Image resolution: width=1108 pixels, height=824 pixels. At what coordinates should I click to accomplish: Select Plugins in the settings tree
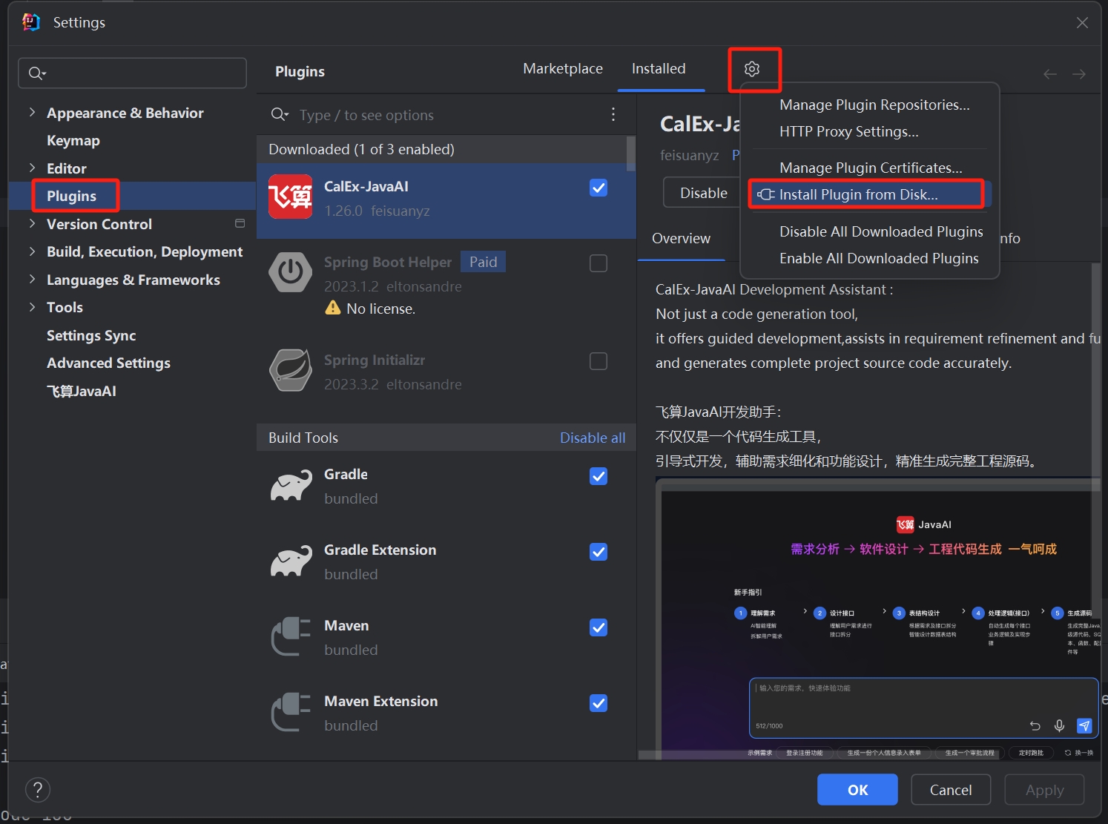71,196
